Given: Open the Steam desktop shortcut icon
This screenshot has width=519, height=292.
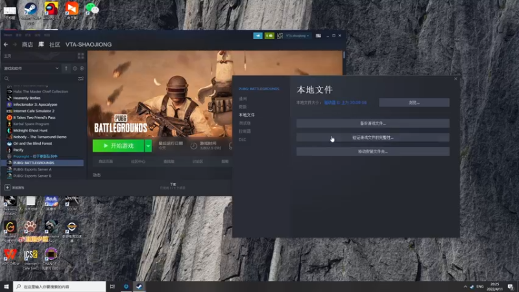Looking at the screenshot, I should tap(30, 10).
